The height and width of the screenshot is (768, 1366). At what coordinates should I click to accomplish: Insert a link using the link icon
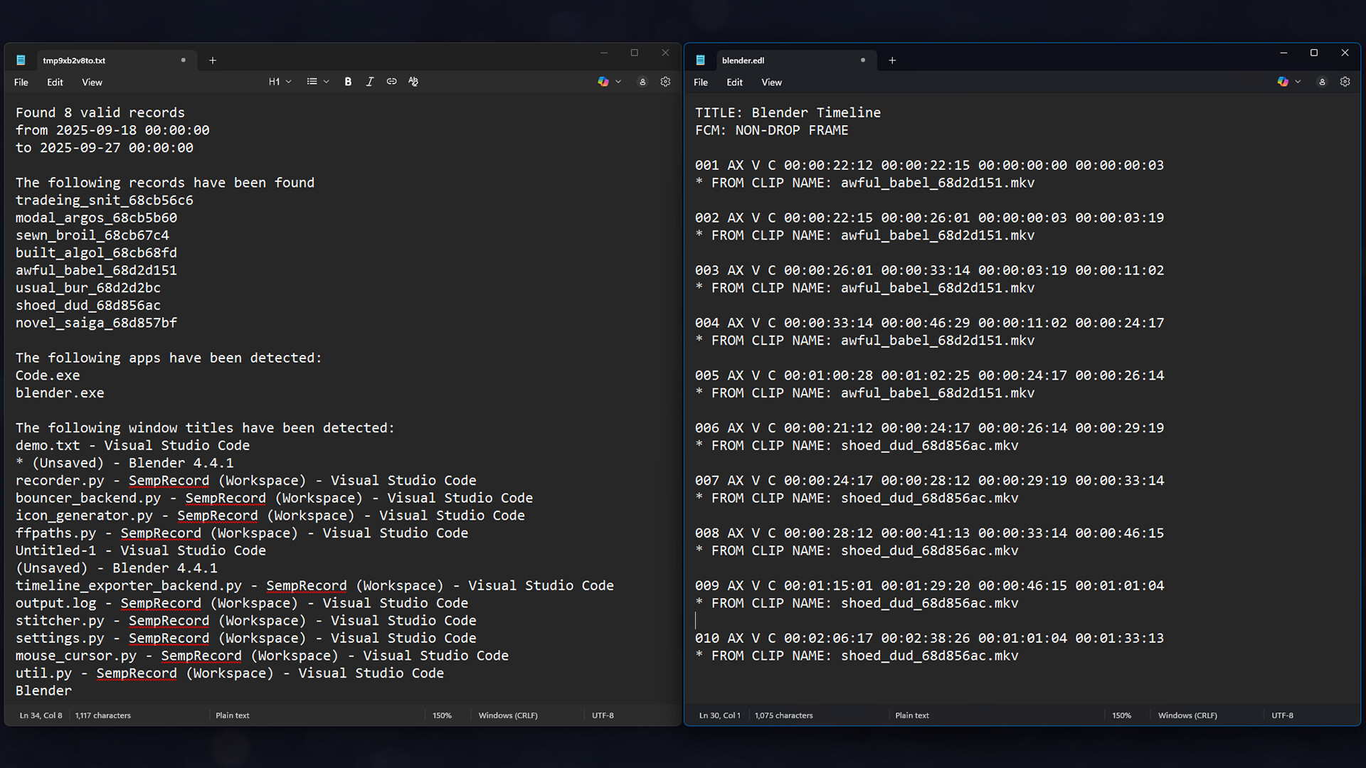click(x=391, y=82)
